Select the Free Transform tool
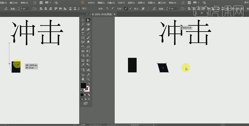249x126 pixels. [88, 51]
